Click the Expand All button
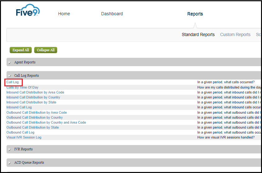Image resolution: width=262 pixels, height=173 pixels. (21, 50)
